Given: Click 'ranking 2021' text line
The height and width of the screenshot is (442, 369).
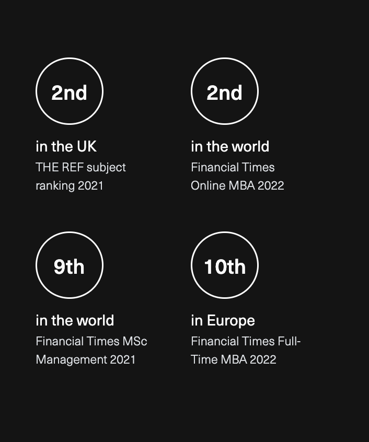Looking at the screenshot, I should [70, 185].
